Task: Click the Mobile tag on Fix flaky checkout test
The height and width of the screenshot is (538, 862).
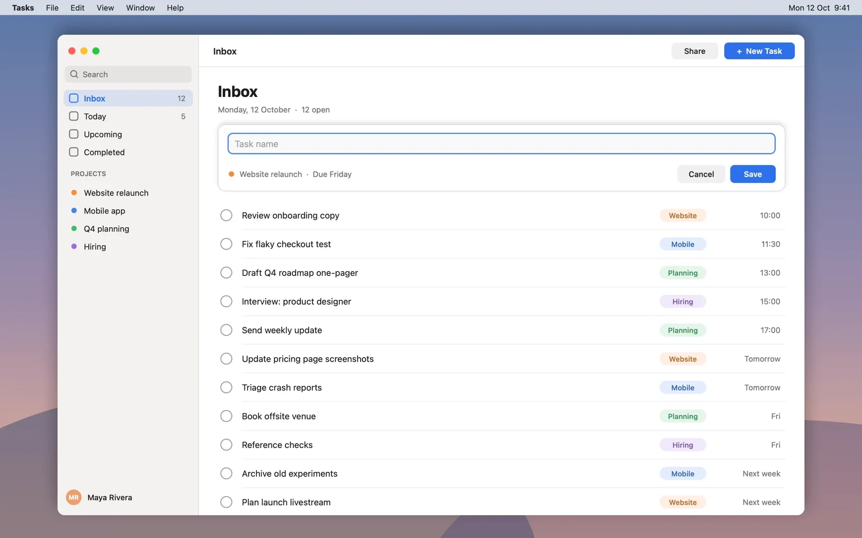Action: click(682, 244)
